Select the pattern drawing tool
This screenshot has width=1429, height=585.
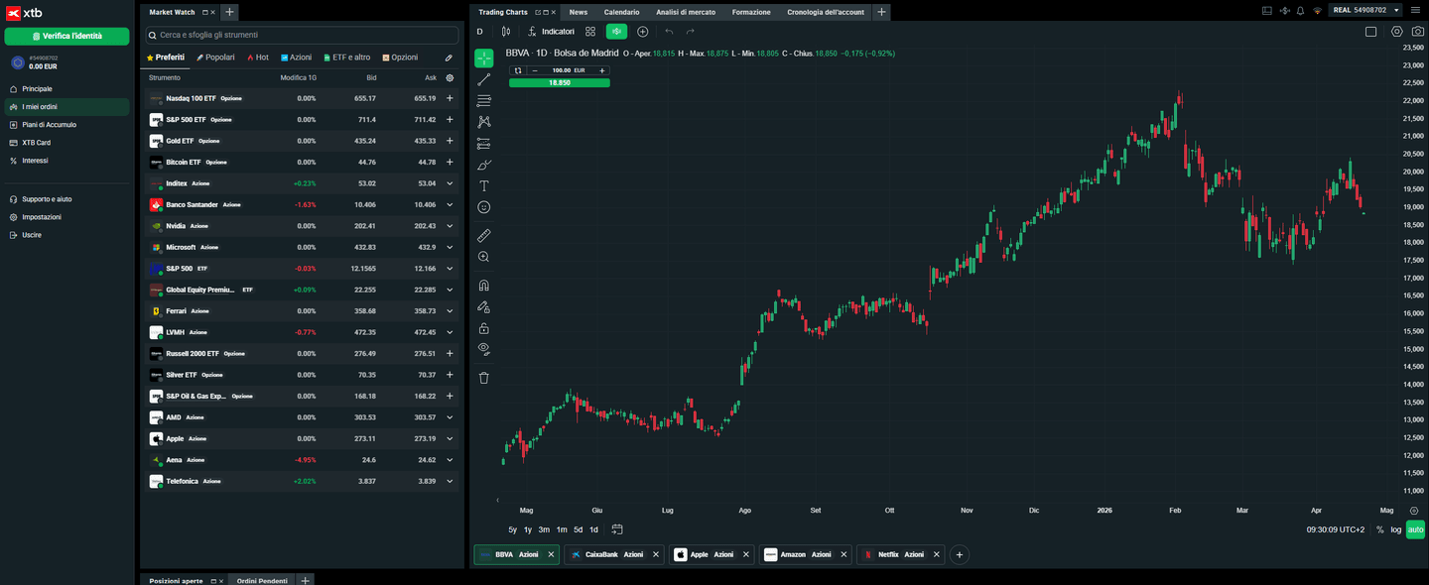(x=484, y=122)
